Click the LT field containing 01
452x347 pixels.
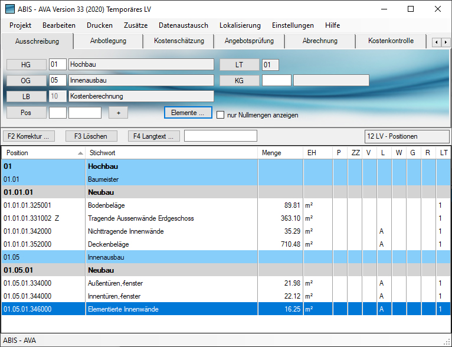(x=270, y=64)
